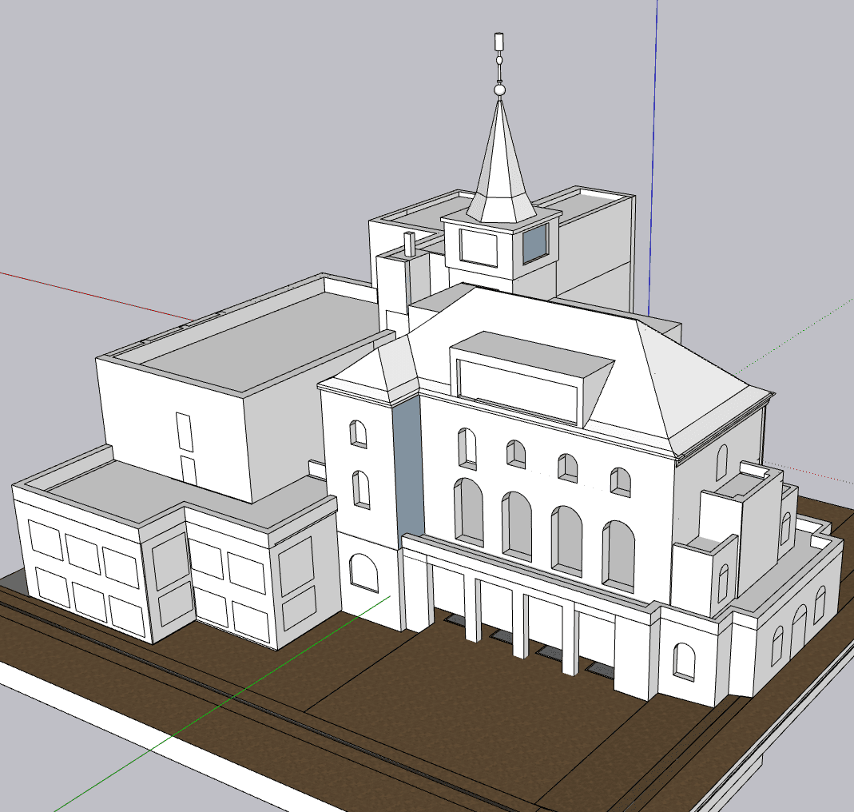Click the solid red axis line
The image size is (854, 812).
(97, 297)
